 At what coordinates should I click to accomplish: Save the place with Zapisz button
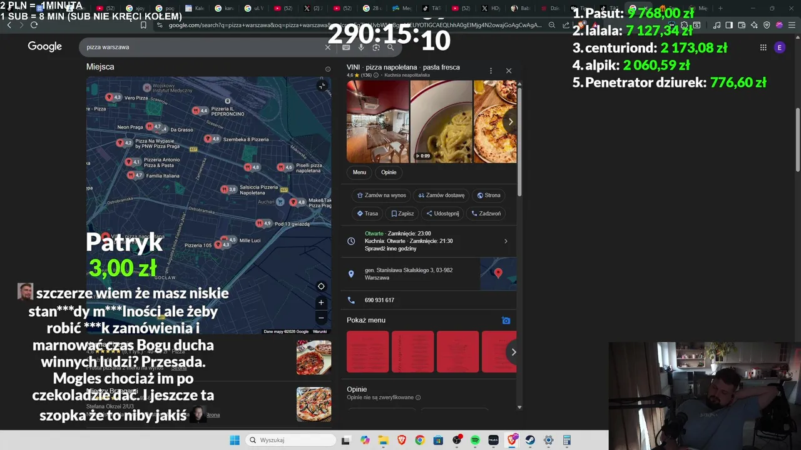402,213
